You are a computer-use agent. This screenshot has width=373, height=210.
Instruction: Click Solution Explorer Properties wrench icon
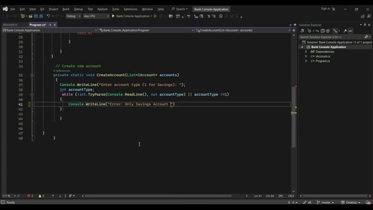(345, 31)
